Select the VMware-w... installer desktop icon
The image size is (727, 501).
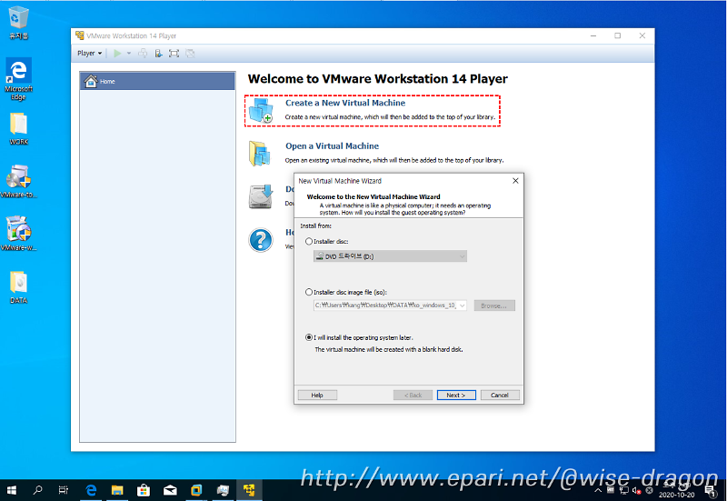pos(18,234)
